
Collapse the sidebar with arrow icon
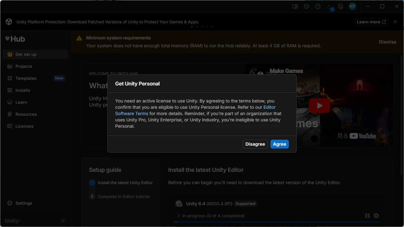tap(63, 221)
